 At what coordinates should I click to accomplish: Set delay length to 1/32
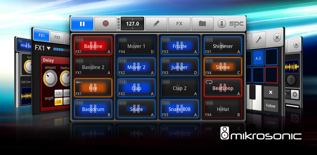(x=59, y=93)
